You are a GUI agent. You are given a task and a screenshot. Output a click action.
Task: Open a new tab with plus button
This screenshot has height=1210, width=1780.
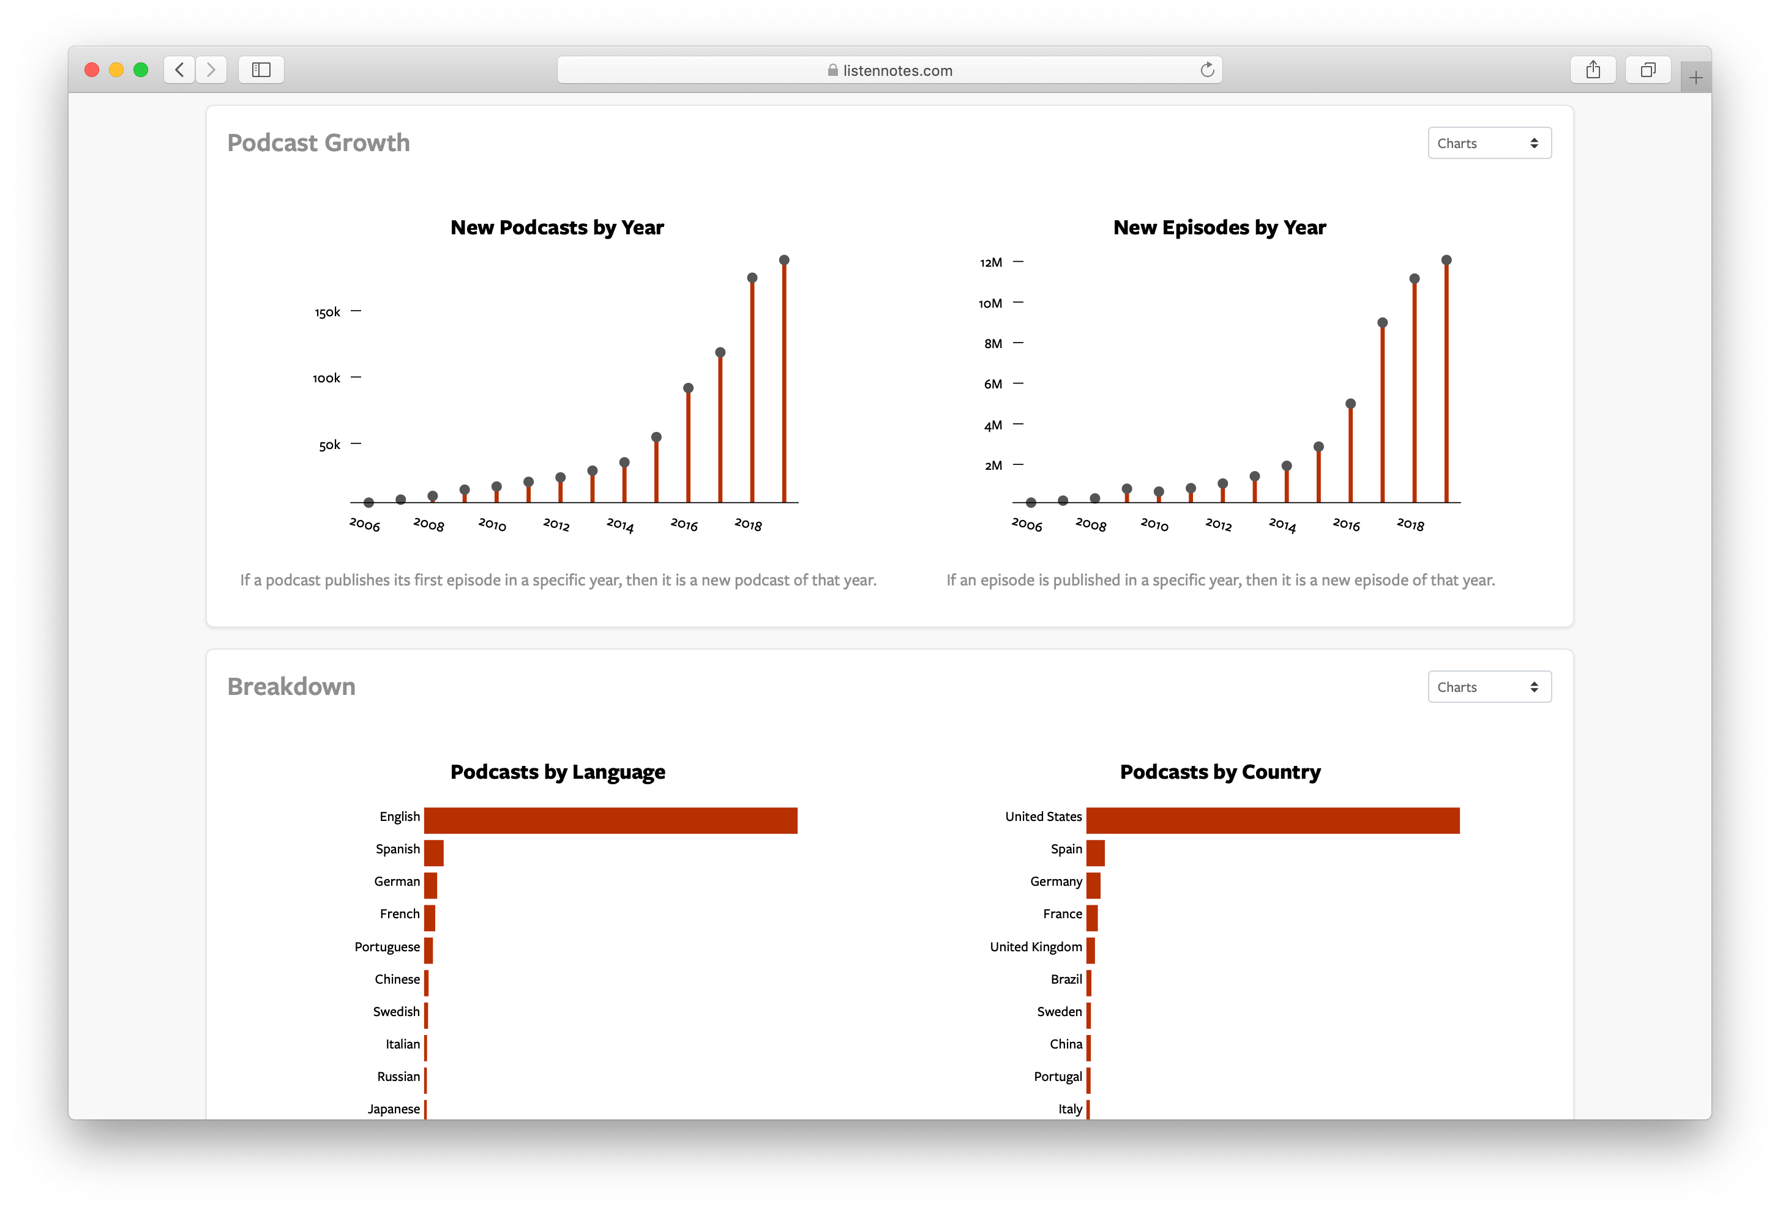tap(1696, 77)
